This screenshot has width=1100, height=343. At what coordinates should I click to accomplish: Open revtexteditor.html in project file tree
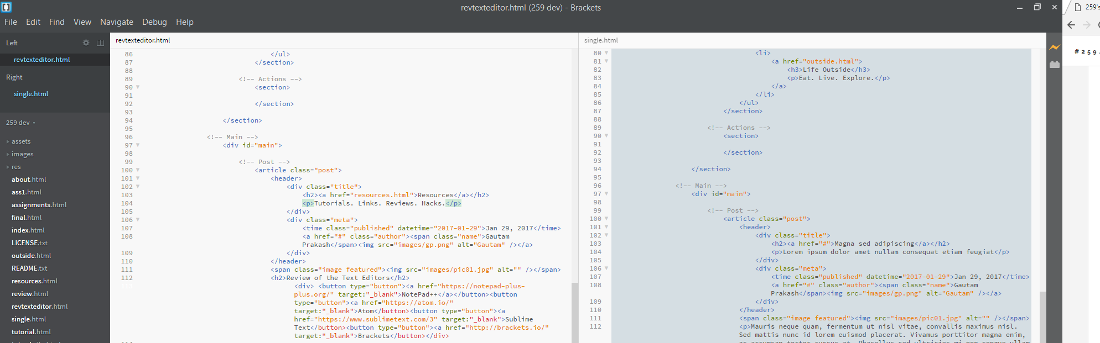pyautogui.click(x=39, y=307)
